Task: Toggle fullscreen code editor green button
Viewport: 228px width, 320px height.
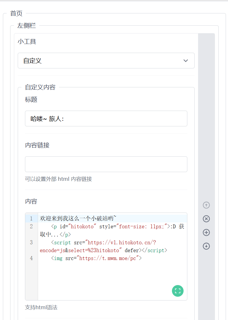Action: click(x=178, y=291)
